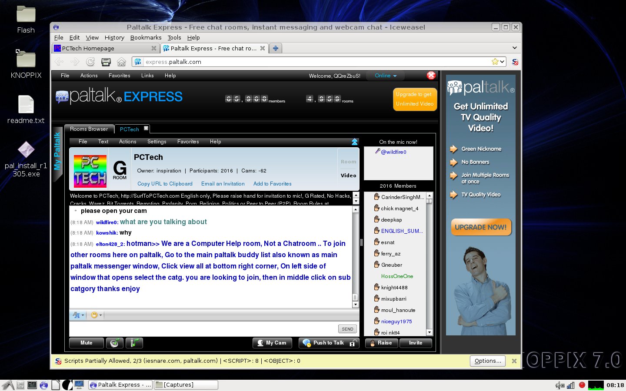
Task: Click Email an Invitation link
Action: [223, 184]
